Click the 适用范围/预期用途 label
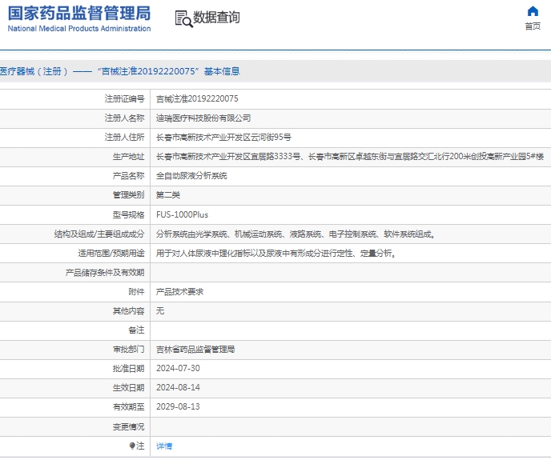Image resolution: width=551 pixels, height=460 pixels. (111, 253)
